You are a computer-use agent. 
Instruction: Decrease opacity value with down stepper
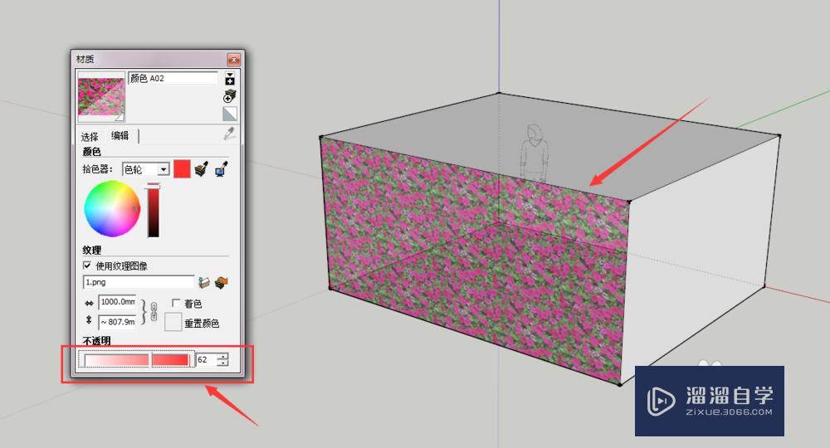pyautogui.click(x=223, y=363)
